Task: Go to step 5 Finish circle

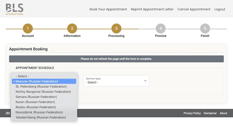Action: 205,28
